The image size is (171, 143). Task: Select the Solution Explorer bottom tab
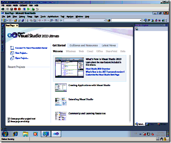click(x=140, y=124)
